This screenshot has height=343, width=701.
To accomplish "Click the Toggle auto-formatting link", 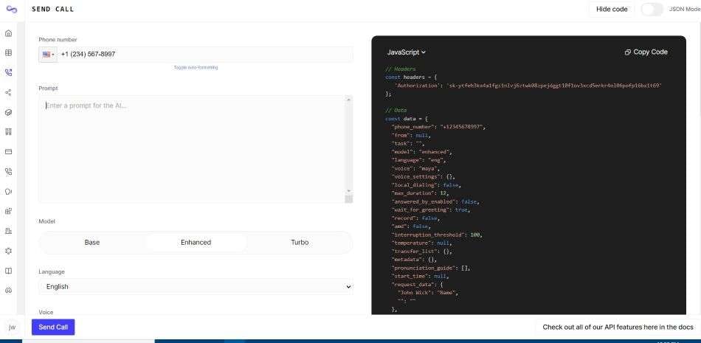I will [x=196, y=68].
